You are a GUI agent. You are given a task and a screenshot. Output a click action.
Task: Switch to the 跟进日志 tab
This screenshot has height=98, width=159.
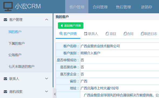click(149, 34)
